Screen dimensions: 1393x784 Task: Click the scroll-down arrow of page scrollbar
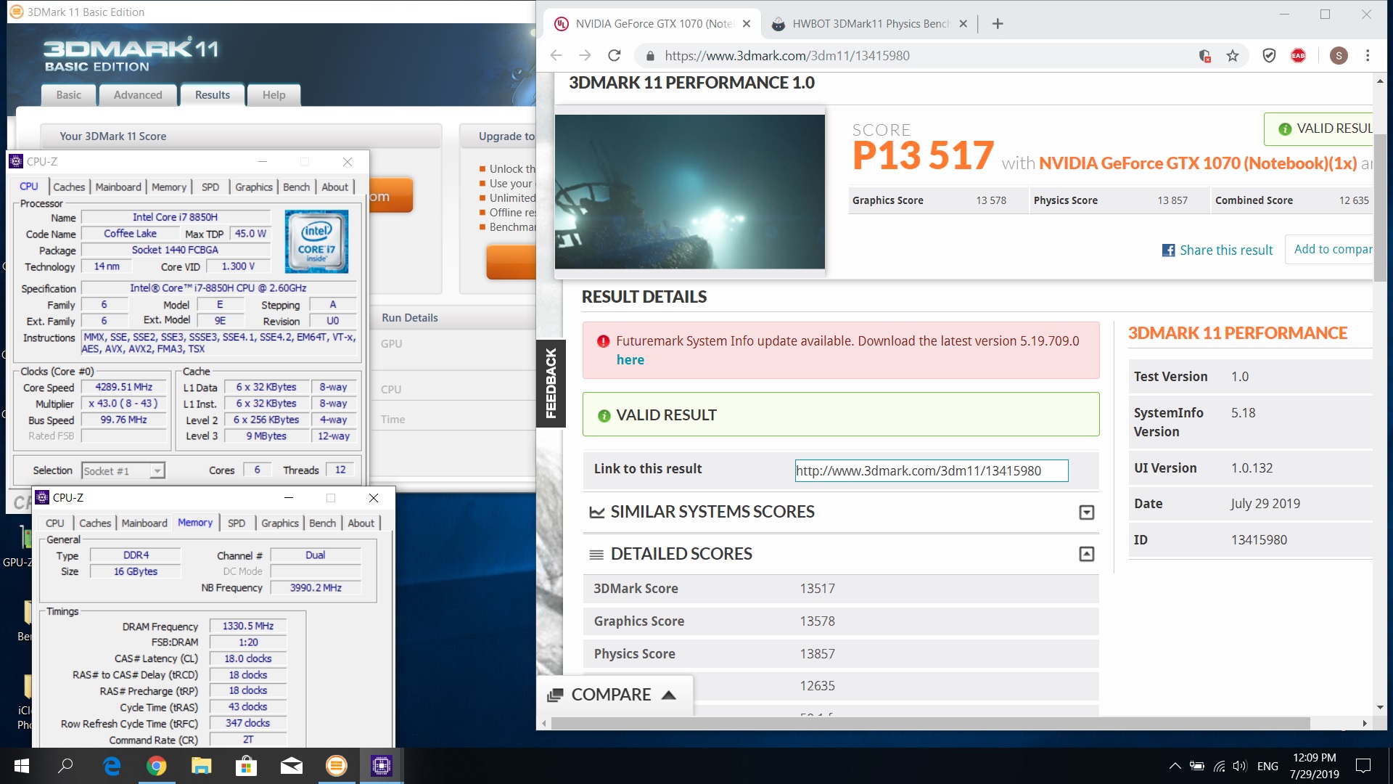[1380, 707]
